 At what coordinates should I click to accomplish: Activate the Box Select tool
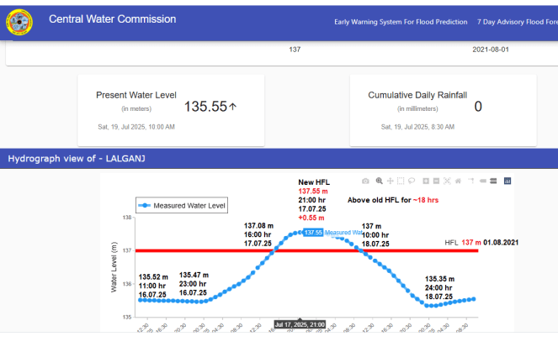pyautogui.click(x=401, y=181)
